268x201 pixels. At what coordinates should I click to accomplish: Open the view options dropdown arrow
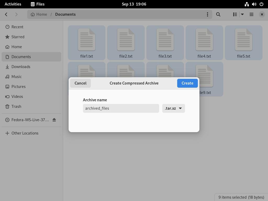coord(242,14)
